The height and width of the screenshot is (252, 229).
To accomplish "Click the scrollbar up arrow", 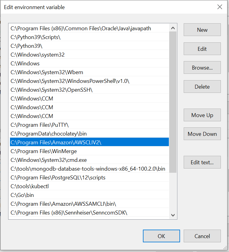I will click(173, 27).
